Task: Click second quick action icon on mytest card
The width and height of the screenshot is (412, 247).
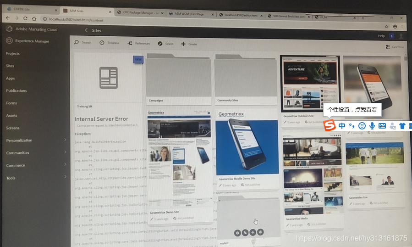Action: (x=245, y=233)
